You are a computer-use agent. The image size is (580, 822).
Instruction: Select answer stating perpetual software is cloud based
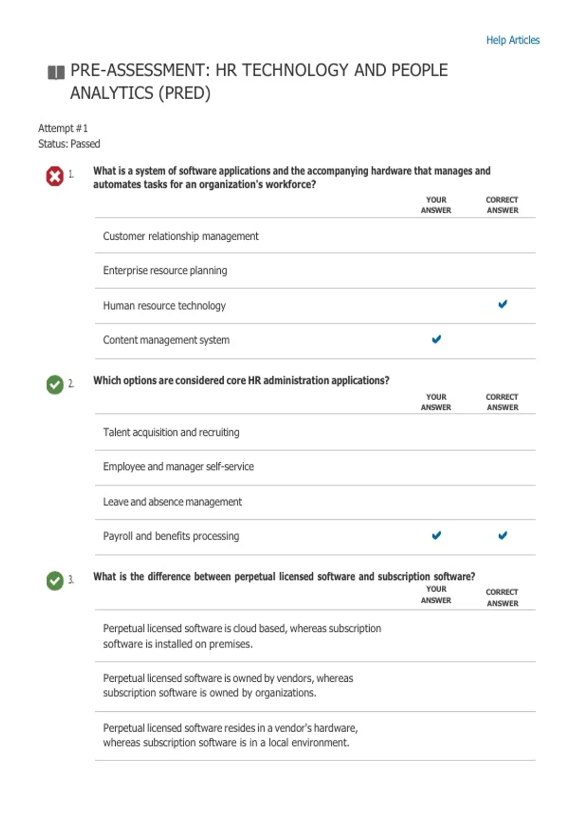tap(315, 636)
